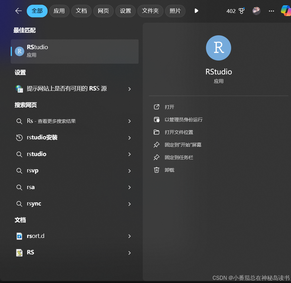291x283 pixels.
Task: Open your account profile avatar picture
Action: [256, 11]
